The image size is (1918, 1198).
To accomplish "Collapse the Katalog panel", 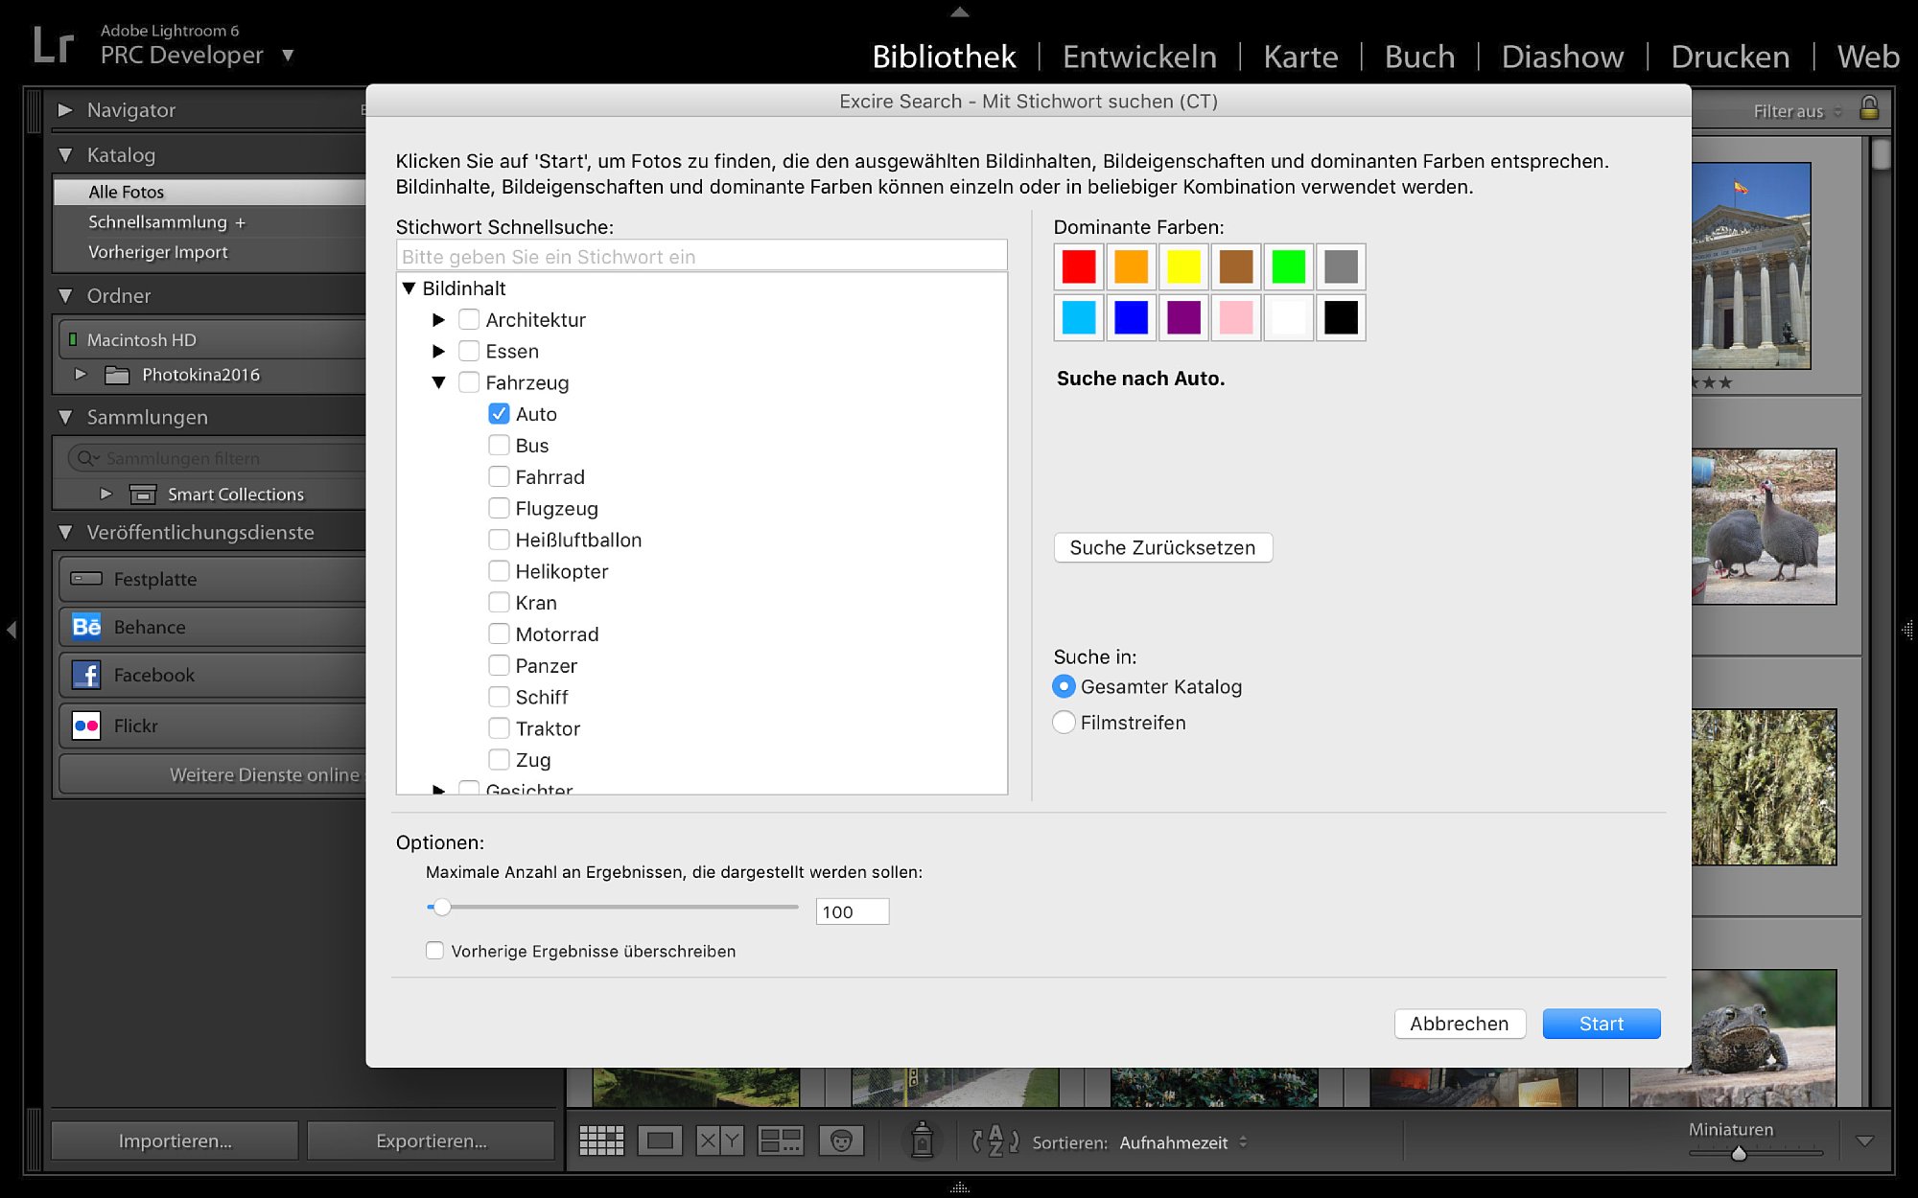I will click(x=65, y=154).
